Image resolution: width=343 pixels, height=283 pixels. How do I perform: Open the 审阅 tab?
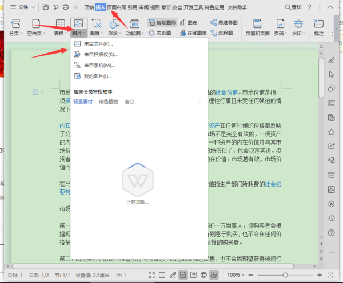click(144, 7)
